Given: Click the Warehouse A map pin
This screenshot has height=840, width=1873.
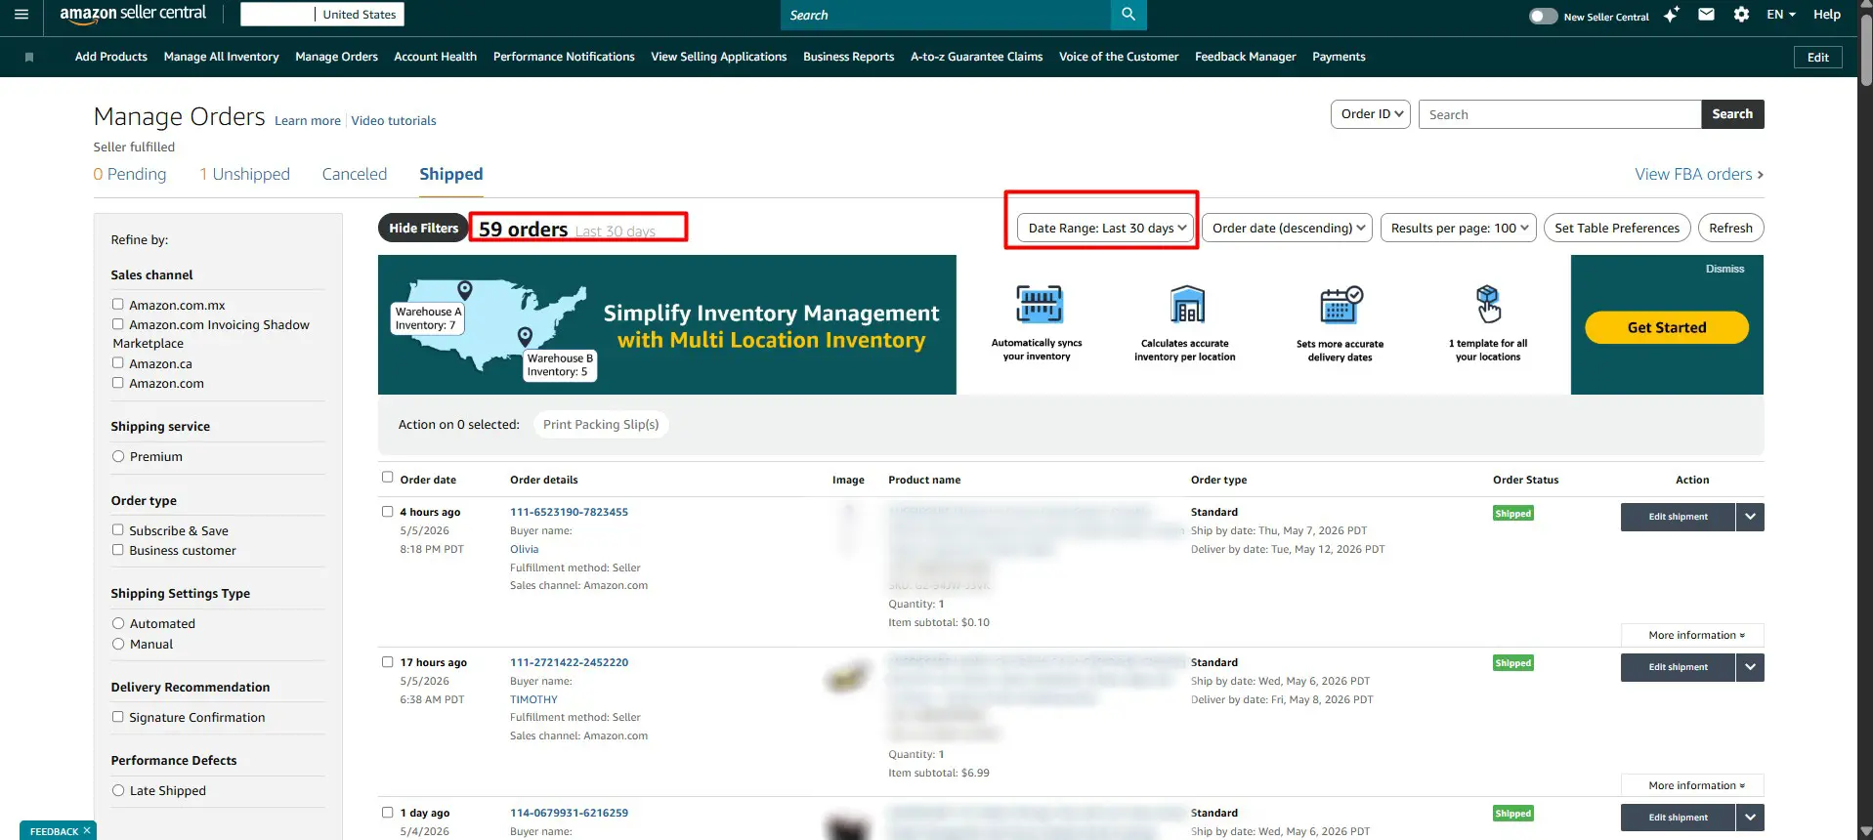Looking at the screenshot, I should (465, 290).
